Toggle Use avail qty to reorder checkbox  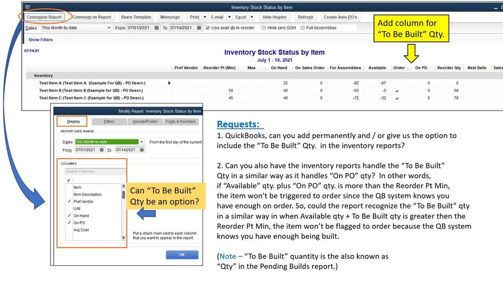(208, 28)
